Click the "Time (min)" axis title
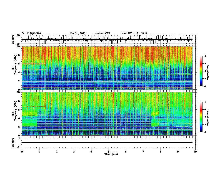Viewport: 220px width, 170px height. pos(111,154)
